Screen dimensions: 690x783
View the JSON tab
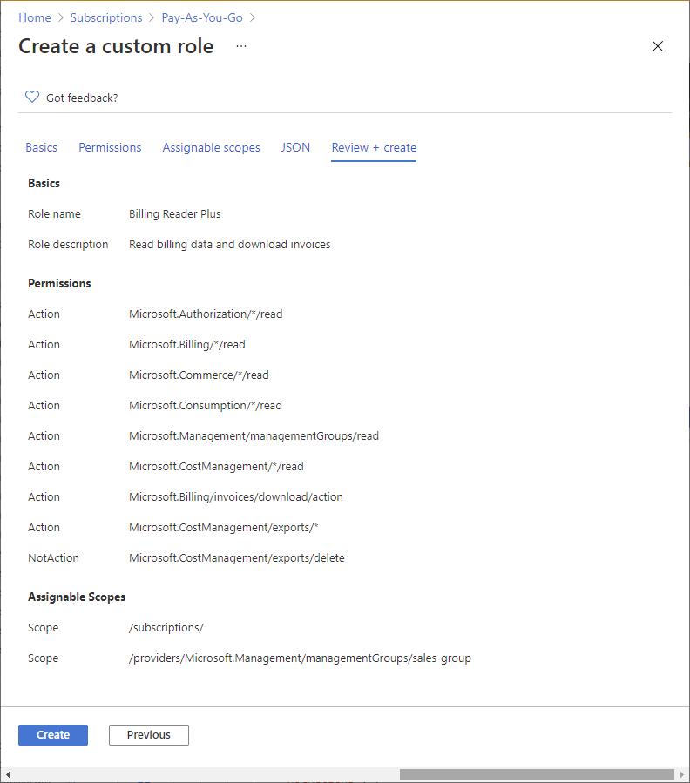pyautogui.click(x=295, y=147)
